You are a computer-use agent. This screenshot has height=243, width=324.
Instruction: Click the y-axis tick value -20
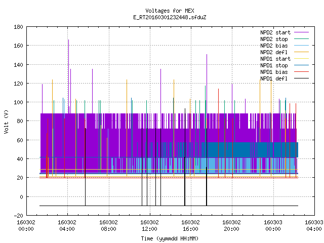click(x=18, y=216)
